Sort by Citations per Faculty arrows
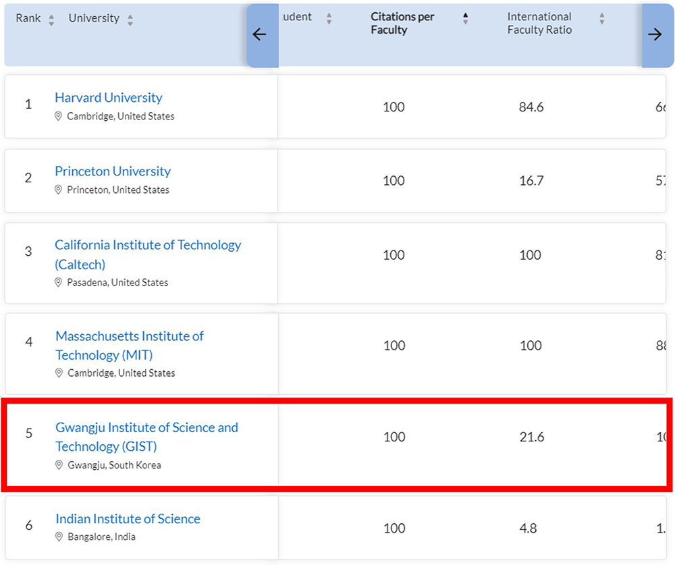This screenshot has height=565, width=675. pos(465,18)
